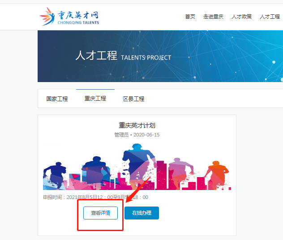
Task: Click the 管理员 • 2020-06-15 text
Action: pyautogui.click(x=137, y=135)
